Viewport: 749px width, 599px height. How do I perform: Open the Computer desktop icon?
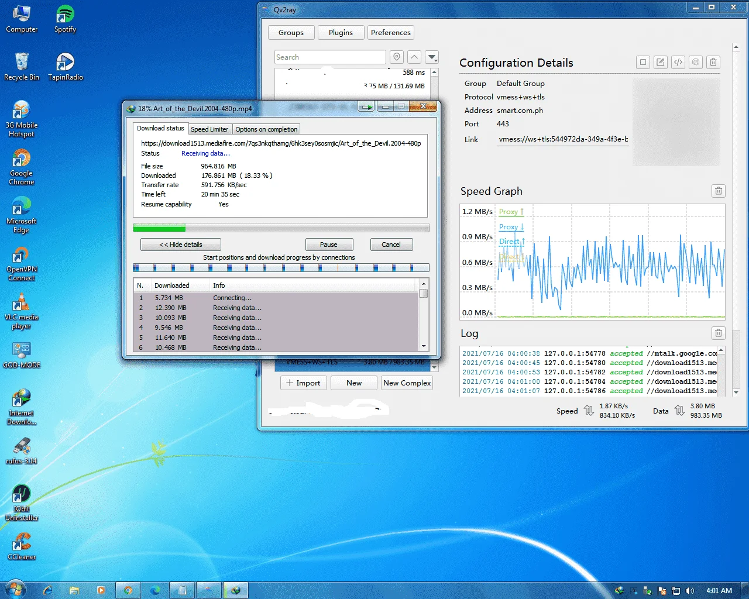(22, 19)
